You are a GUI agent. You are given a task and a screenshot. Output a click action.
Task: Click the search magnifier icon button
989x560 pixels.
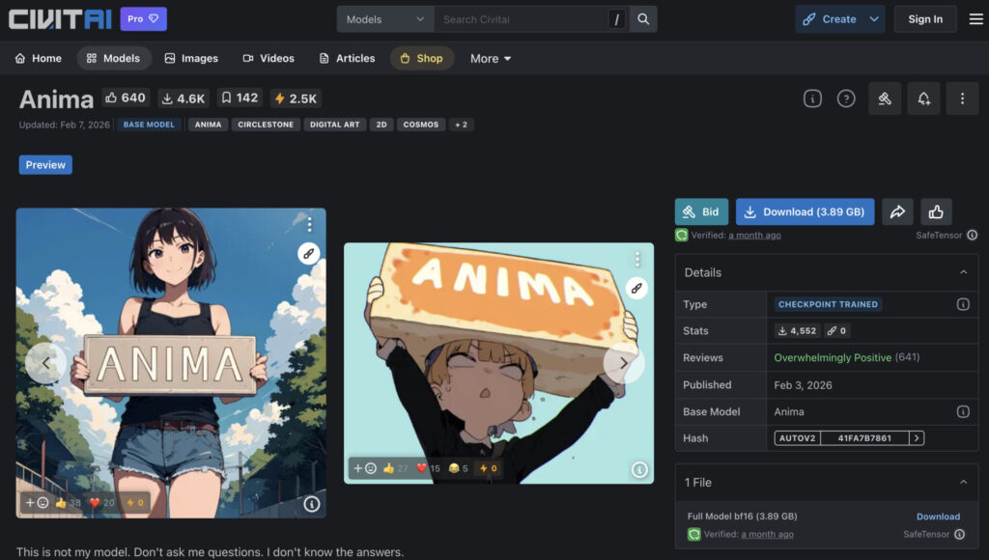click(643, 19)
